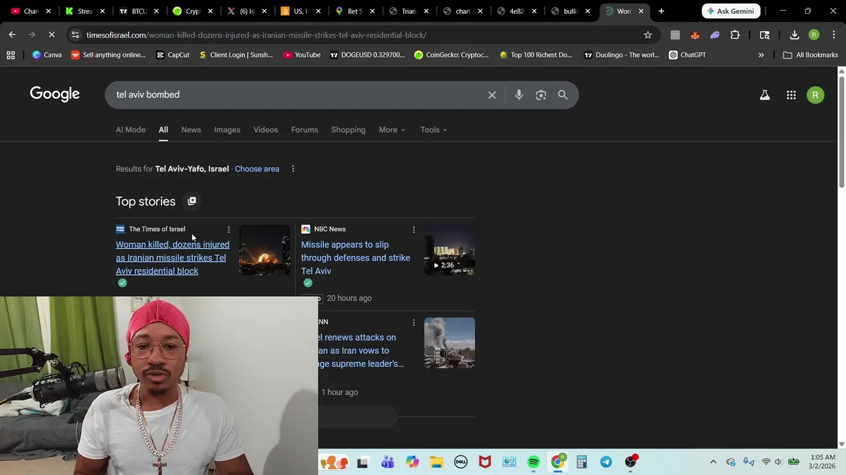Open the Duolingo bookmark

click(621, 55)
